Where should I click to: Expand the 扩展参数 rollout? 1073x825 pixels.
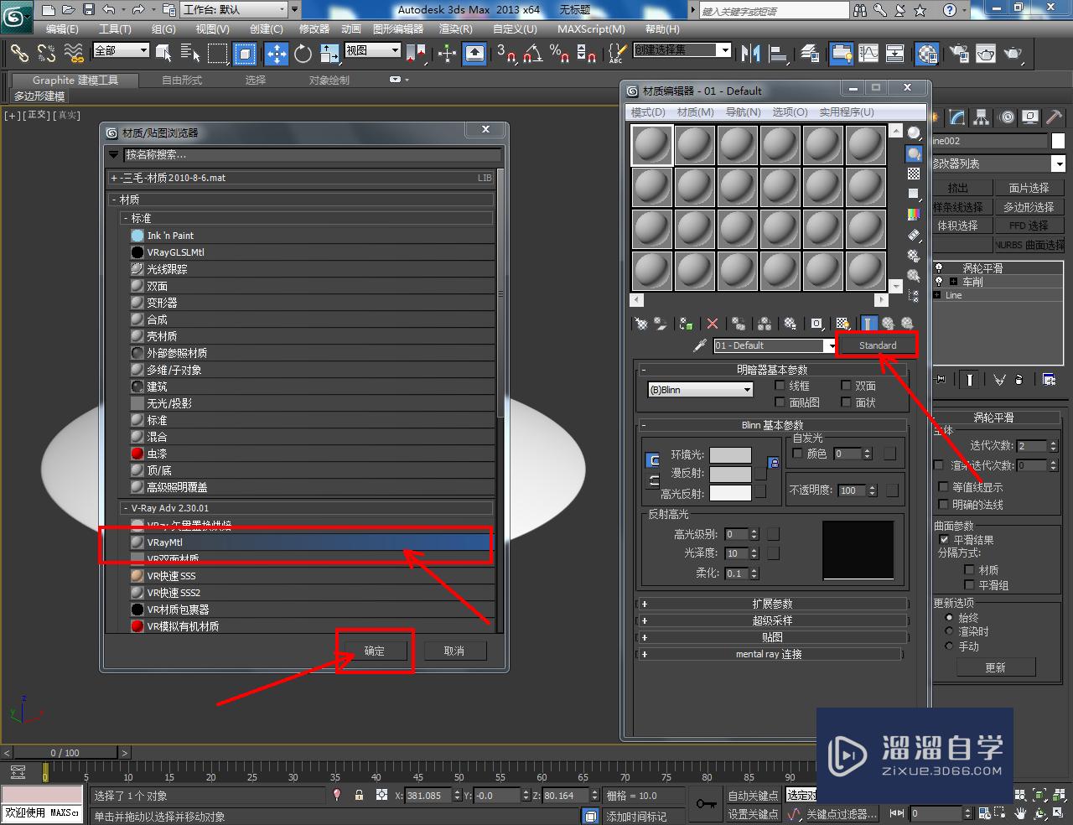[x=772, y=604]
